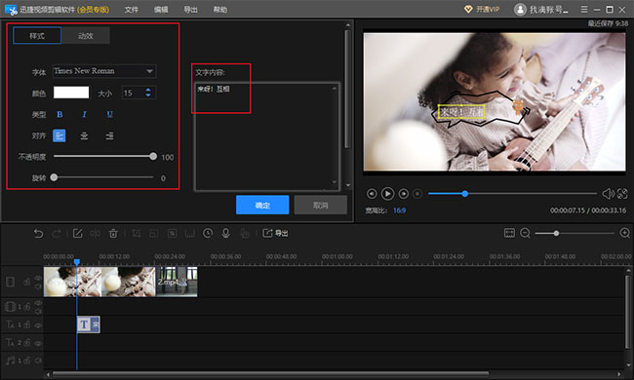Click the user account avatar
The height and width of the screenshot is (380, 634).
click(520, 10)
